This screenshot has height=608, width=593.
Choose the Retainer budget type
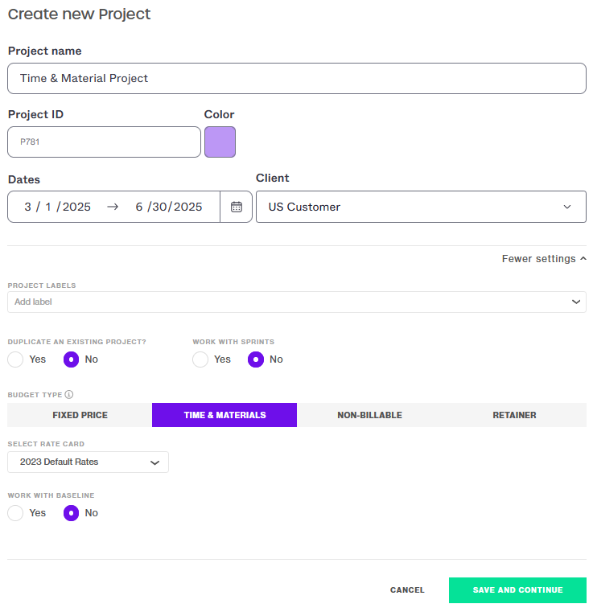click(514, 415)
